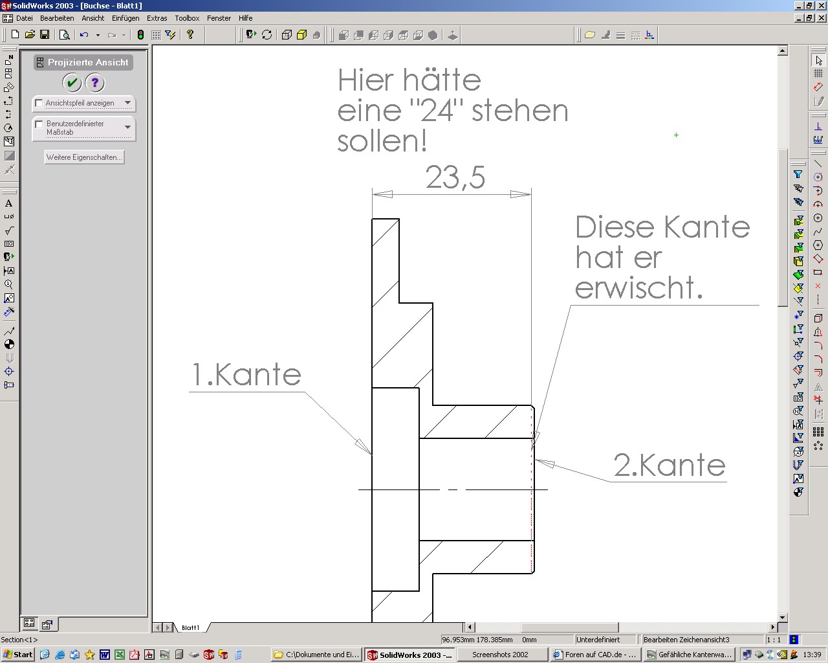Open the Bearbeiten menu
Viewport: 828px width, 663px height.
point(57,18)
